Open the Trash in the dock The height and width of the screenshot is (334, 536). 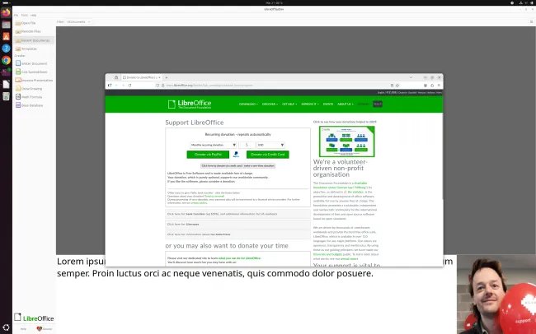coord(6,96)
